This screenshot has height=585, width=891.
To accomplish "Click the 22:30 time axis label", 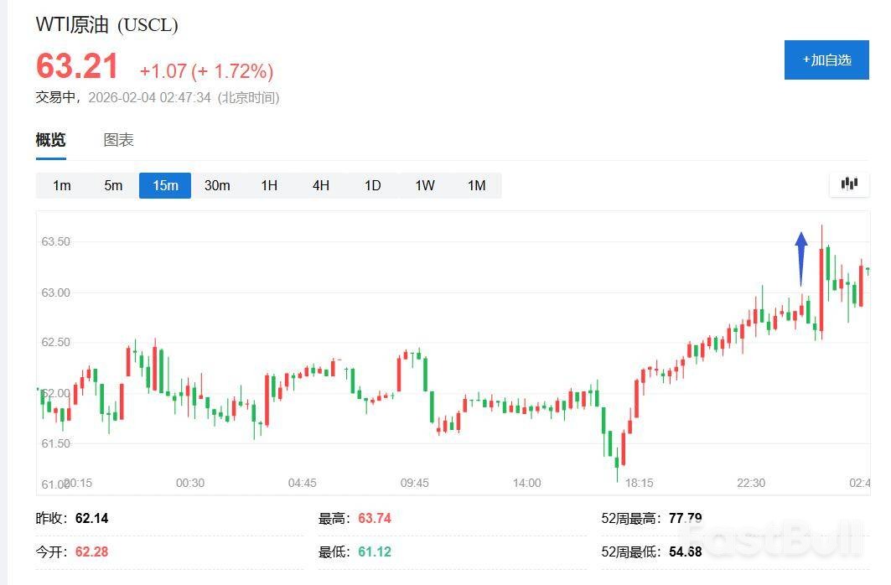I will pyautogui.click(x=751, y=483).
